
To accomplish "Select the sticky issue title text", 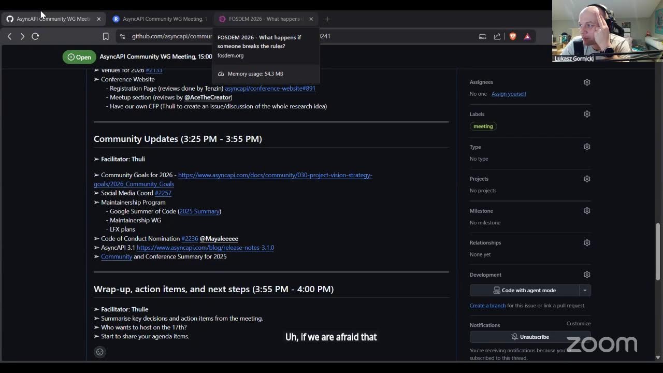I will pyautogui.click(x=156, y=56).
